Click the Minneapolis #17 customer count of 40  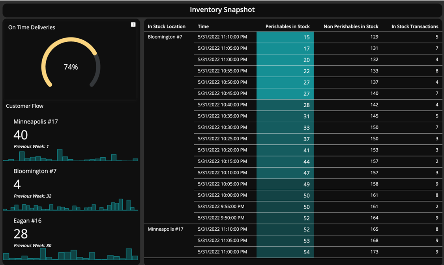(x=21, y=135)
